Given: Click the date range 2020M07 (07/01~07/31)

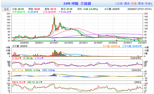Looking at the screenshot, I should 140,9.
